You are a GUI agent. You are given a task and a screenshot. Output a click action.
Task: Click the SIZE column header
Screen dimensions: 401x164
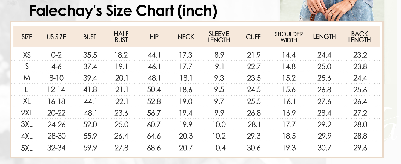27,37
